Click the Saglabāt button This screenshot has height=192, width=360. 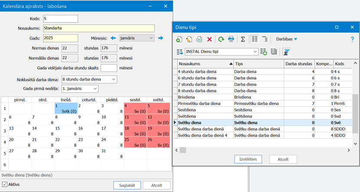(x=127, y=185)
